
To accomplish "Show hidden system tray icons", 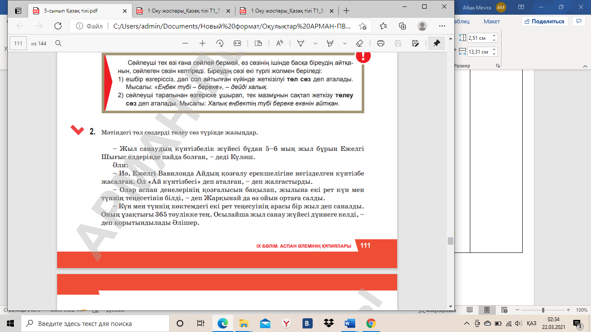I will pyautogui.click(x=466, y=323).
